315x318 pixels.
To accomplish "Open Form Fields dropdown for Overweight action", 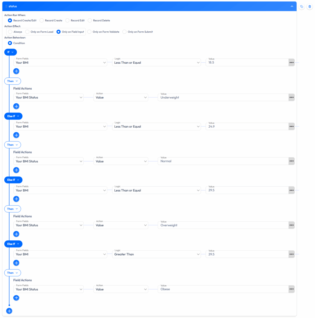I will point(49,225).
